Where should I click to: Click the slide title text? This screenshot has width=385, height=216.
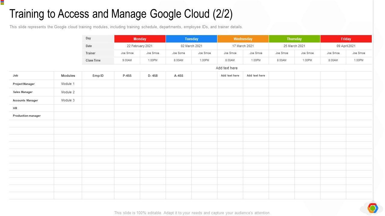coord(121,14)
